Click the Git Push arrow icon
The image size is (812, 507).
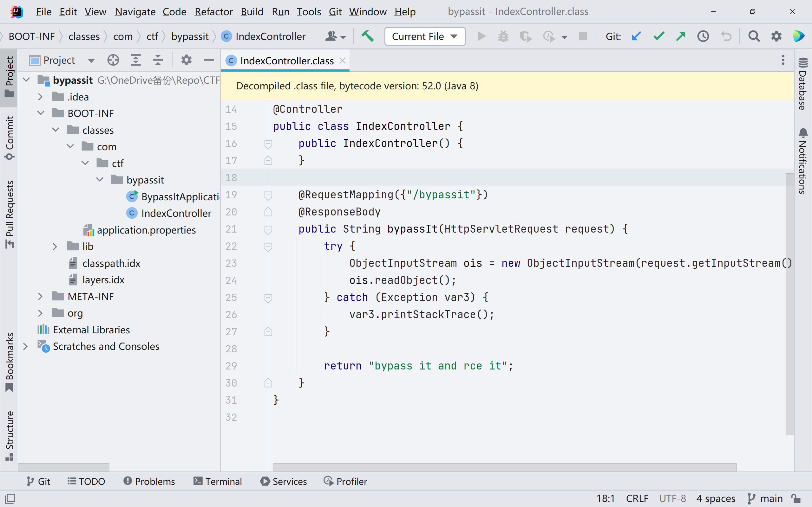point(681,36)
